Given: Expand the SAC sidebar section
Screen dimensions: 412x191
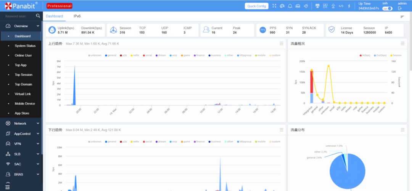Looking at the screenshot, I should (21, 164).
